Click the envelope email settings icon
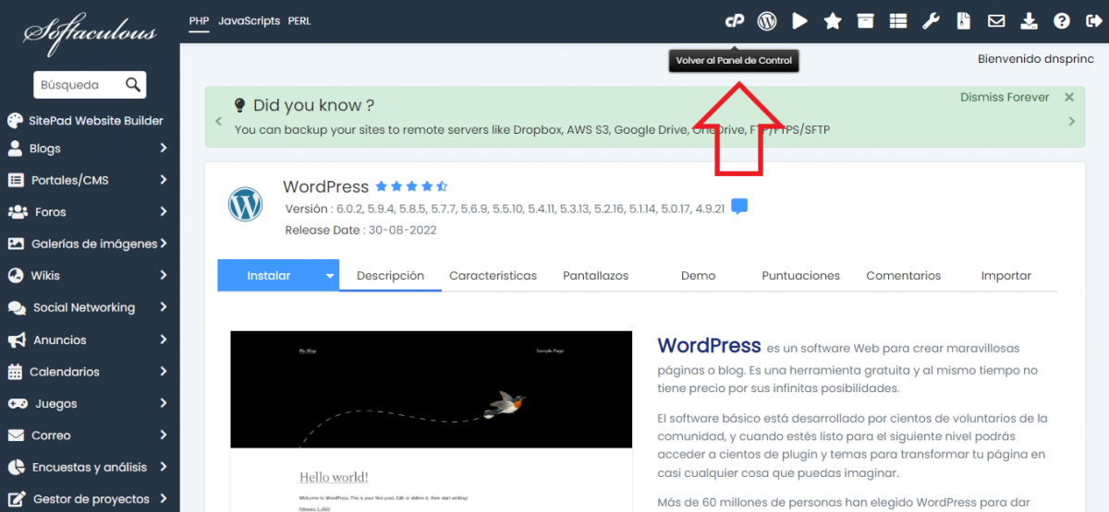The width and height of the screenshot is (1109, 512). coord(996,20)
